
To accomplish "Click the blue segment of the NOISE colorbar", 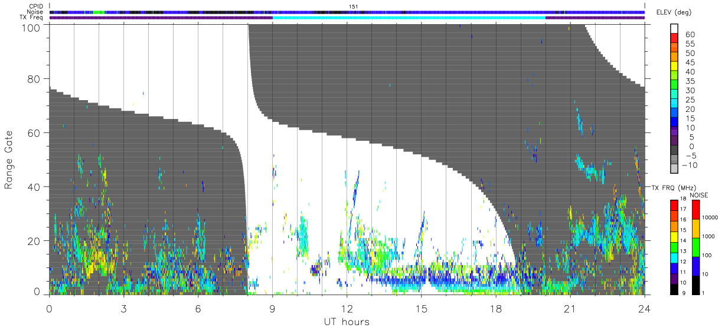I will click(695, 266).
